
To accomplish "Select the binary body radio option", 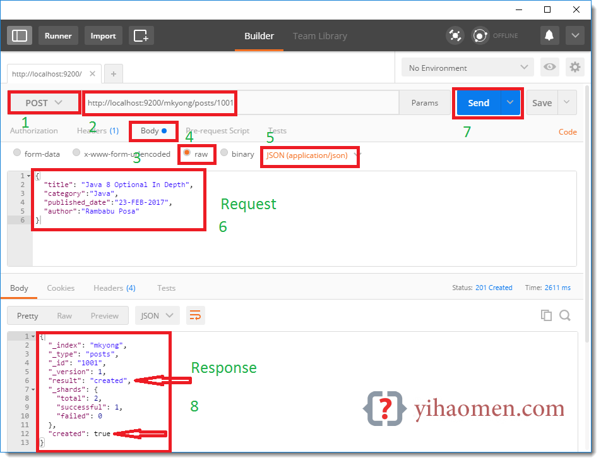I will pyautogui.click(x=224, y=153).
